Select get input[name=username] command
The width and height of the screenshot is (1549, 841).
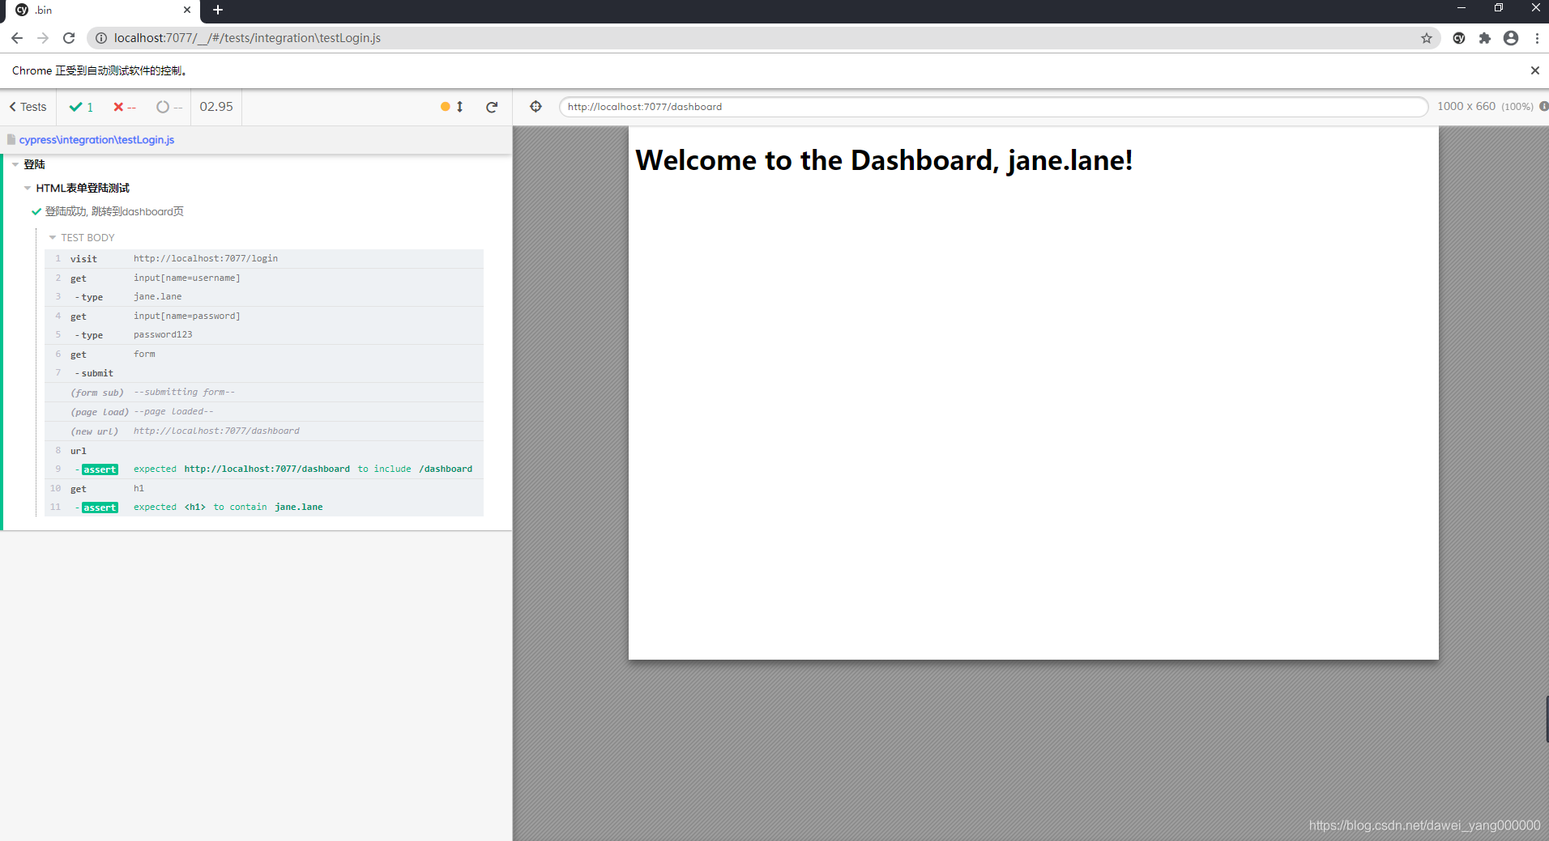(264, 278)
